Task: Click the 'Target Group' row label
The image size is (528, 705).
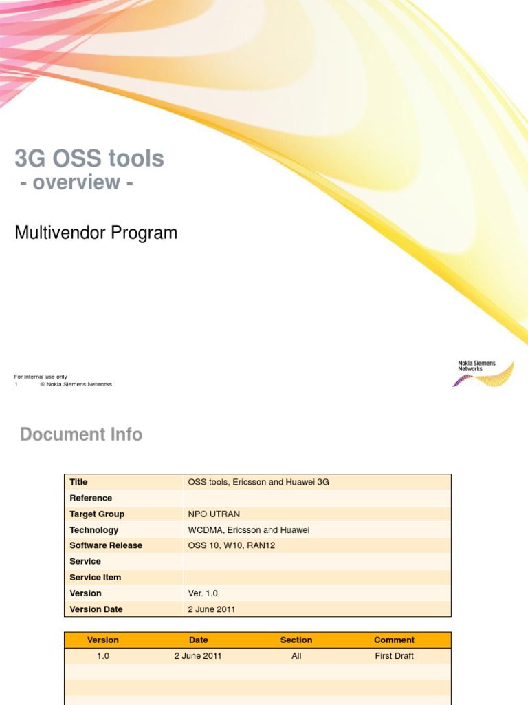Action: tap(97, 514)
